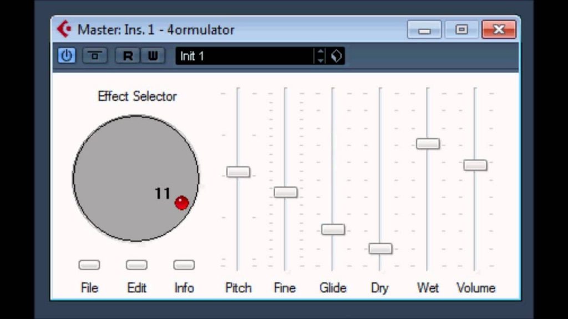Click the Volume slider handle

click(475, 165)
